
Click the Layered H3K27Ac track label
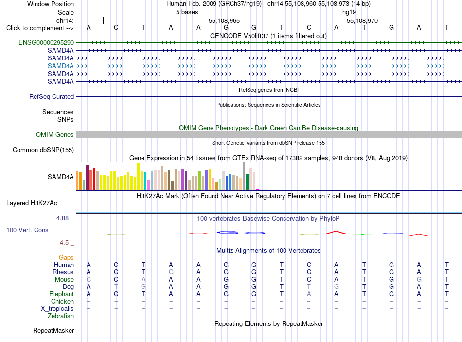pos(32,203)
